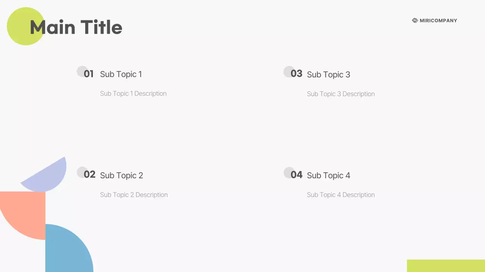This screenshot has height=272, width=485.
Task: Select the Sub Topic 1 Description text
Action: tap(133, 94)
